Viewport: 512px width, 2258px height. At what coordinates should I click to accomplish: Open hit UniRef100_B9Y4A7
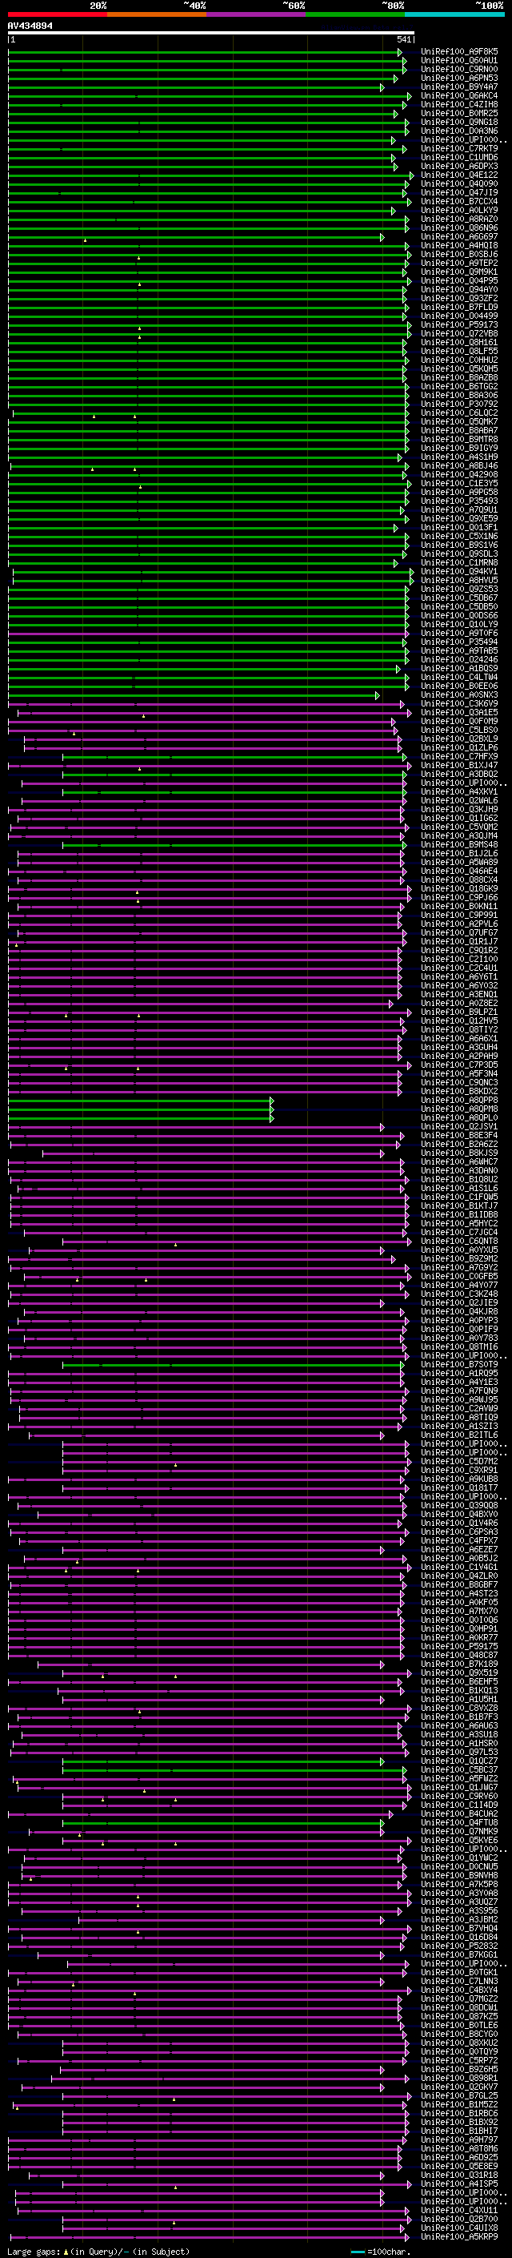click(459, 87)
